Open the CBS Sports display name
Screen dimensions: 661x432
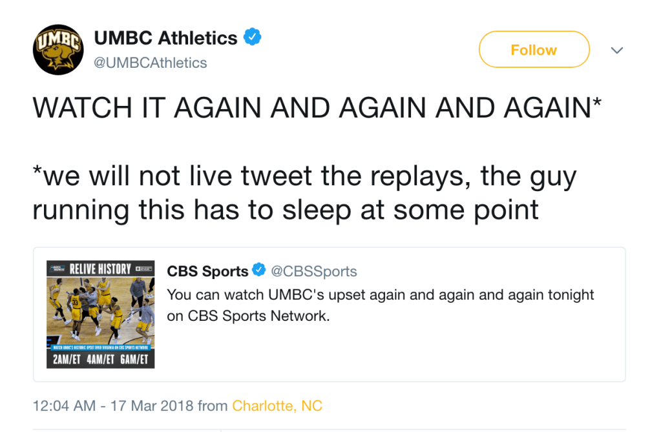coord(207,271)
